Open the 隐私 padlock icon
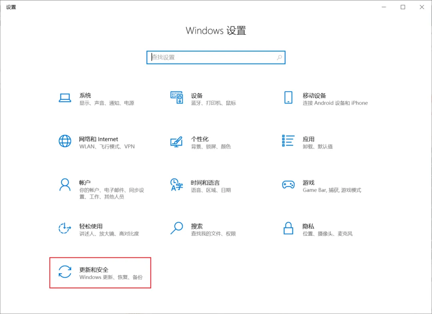 288,228
